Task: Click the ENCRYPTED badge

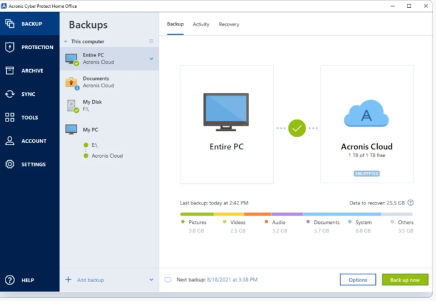Action: point(367,174)
